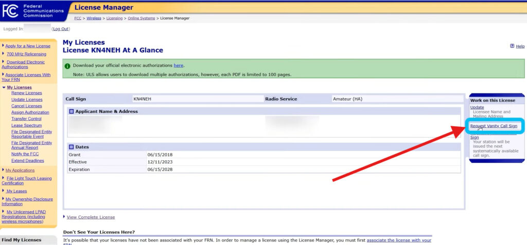This screenshot has width=527, height=245.
Task: Click View Complete License link
Action: (x=91, y=217)
